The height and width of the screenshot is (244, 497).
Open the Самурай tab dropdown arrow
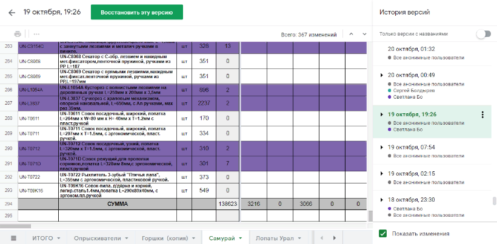(241, 238)
